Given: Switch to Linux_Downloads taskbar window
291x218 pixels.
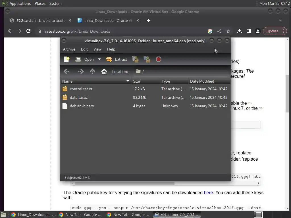Looking at the screenshot, I should click(x=33, y=215).
